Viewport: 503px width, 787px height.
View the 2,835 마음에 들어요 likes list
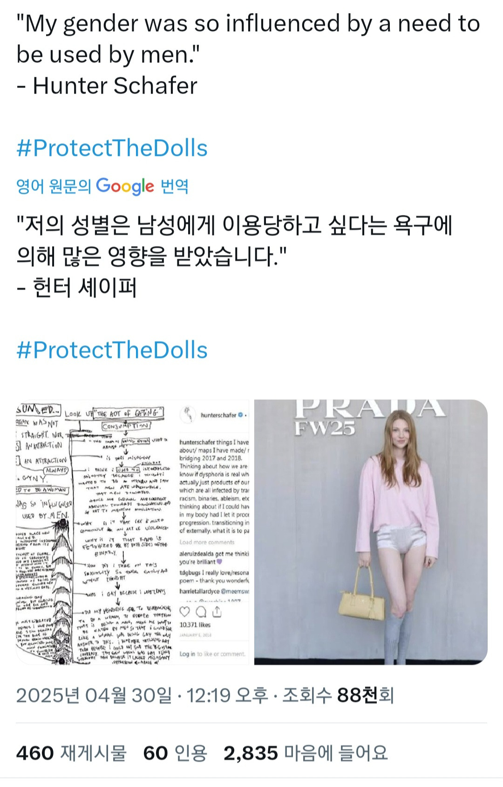click(306, 753)
